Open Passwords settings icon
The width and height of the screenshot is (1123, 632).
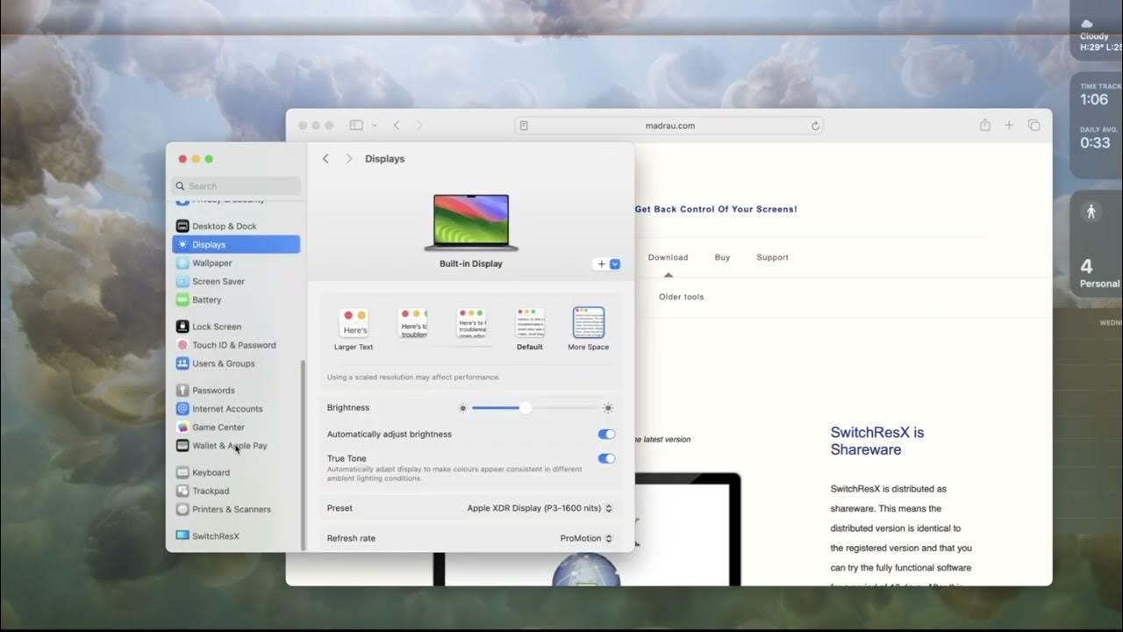pyautogui.click(x=182, y=391)
